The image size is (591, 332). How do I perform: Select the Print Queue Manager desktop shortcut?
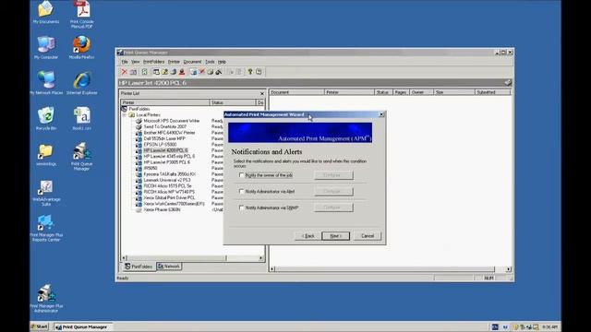coord(82,156)
